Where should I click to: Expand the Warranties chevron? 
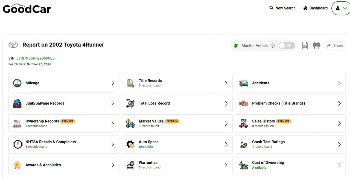coord(226,165)
